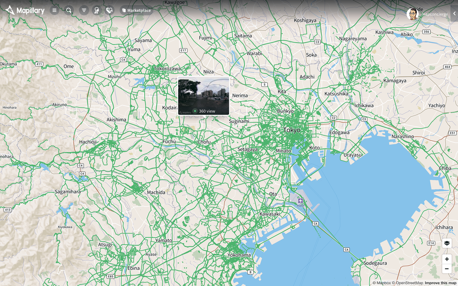Click the route 356 shield
Screen dimensions: 458x286
[426, 32]
